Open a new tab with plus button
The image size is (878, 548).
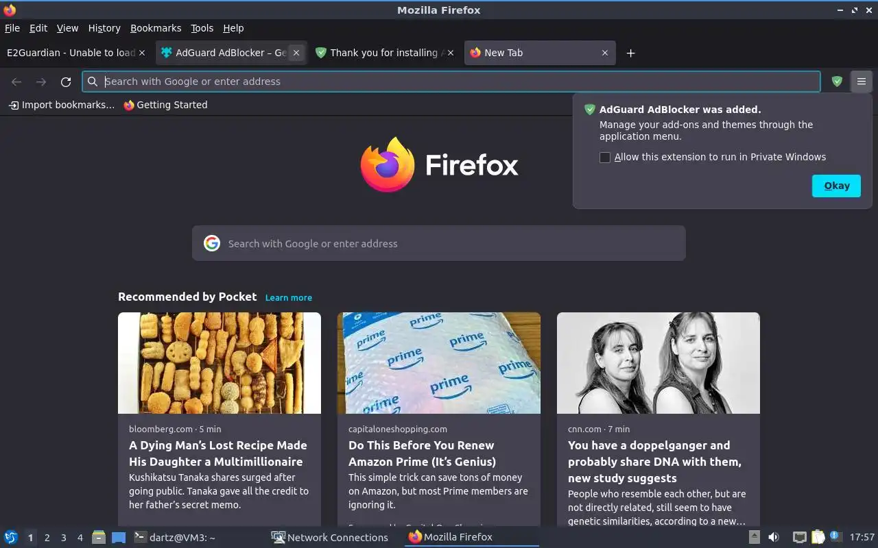[x=630, y=53]
